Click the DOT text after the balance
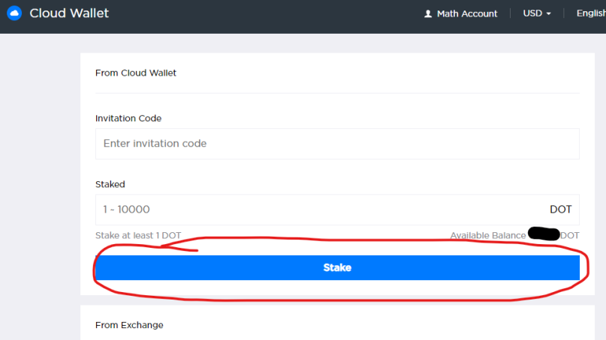Image resolution: width=606 pixels, height=340 pixels. pyautogui.click(x=570, y=236)
